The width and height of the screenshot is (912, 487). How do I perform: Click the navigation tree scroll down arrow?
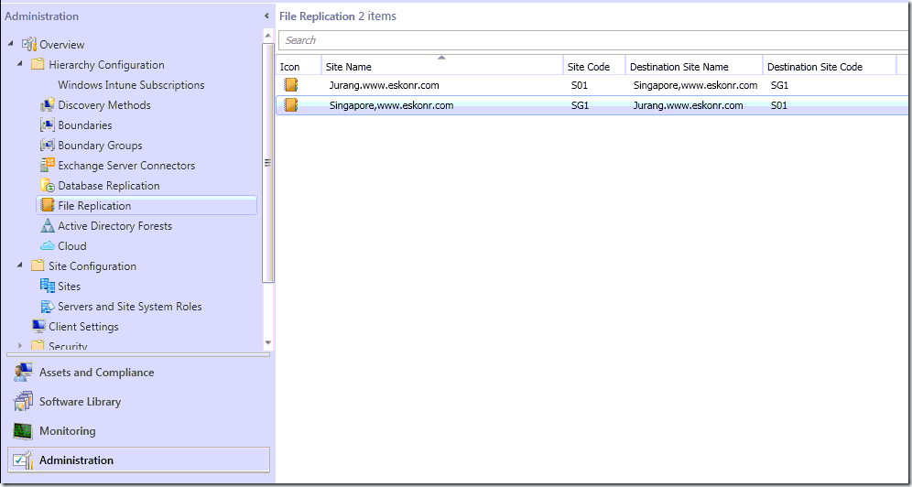[x=267, y=343]
